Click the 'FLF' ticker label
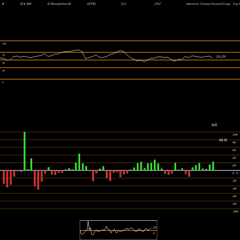 [158, 4]
